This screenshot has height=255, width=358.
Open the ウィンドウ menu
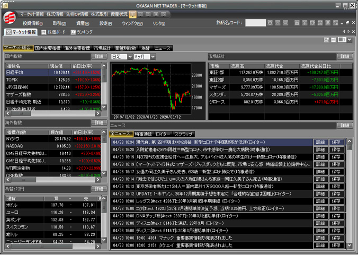(132, 23)
